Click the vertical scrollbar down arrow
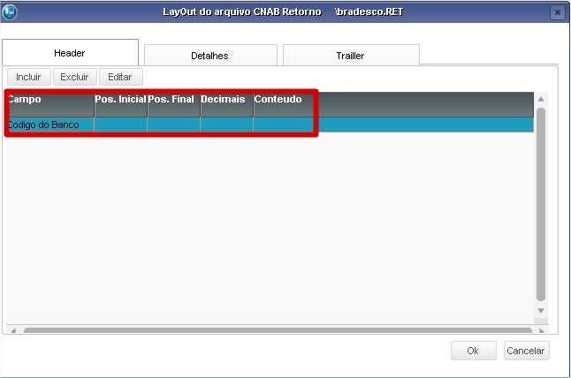Image resolution: width=571 pixels, height=378 pixels. click(x=541, y=311)
